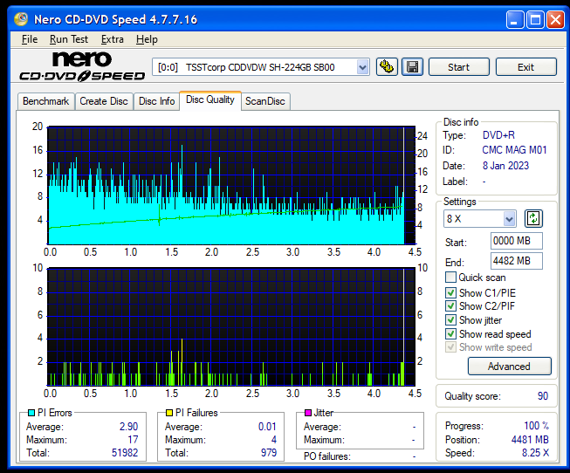Viewport: 570px width, 473px height.
Task: Click the PI Failures maximum 4
Action: click(x=274, y=440)
